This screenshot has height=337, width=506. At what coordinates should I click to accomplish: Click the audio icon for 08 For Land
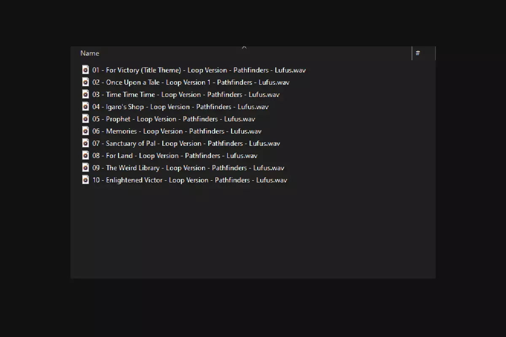click(85, 155)
